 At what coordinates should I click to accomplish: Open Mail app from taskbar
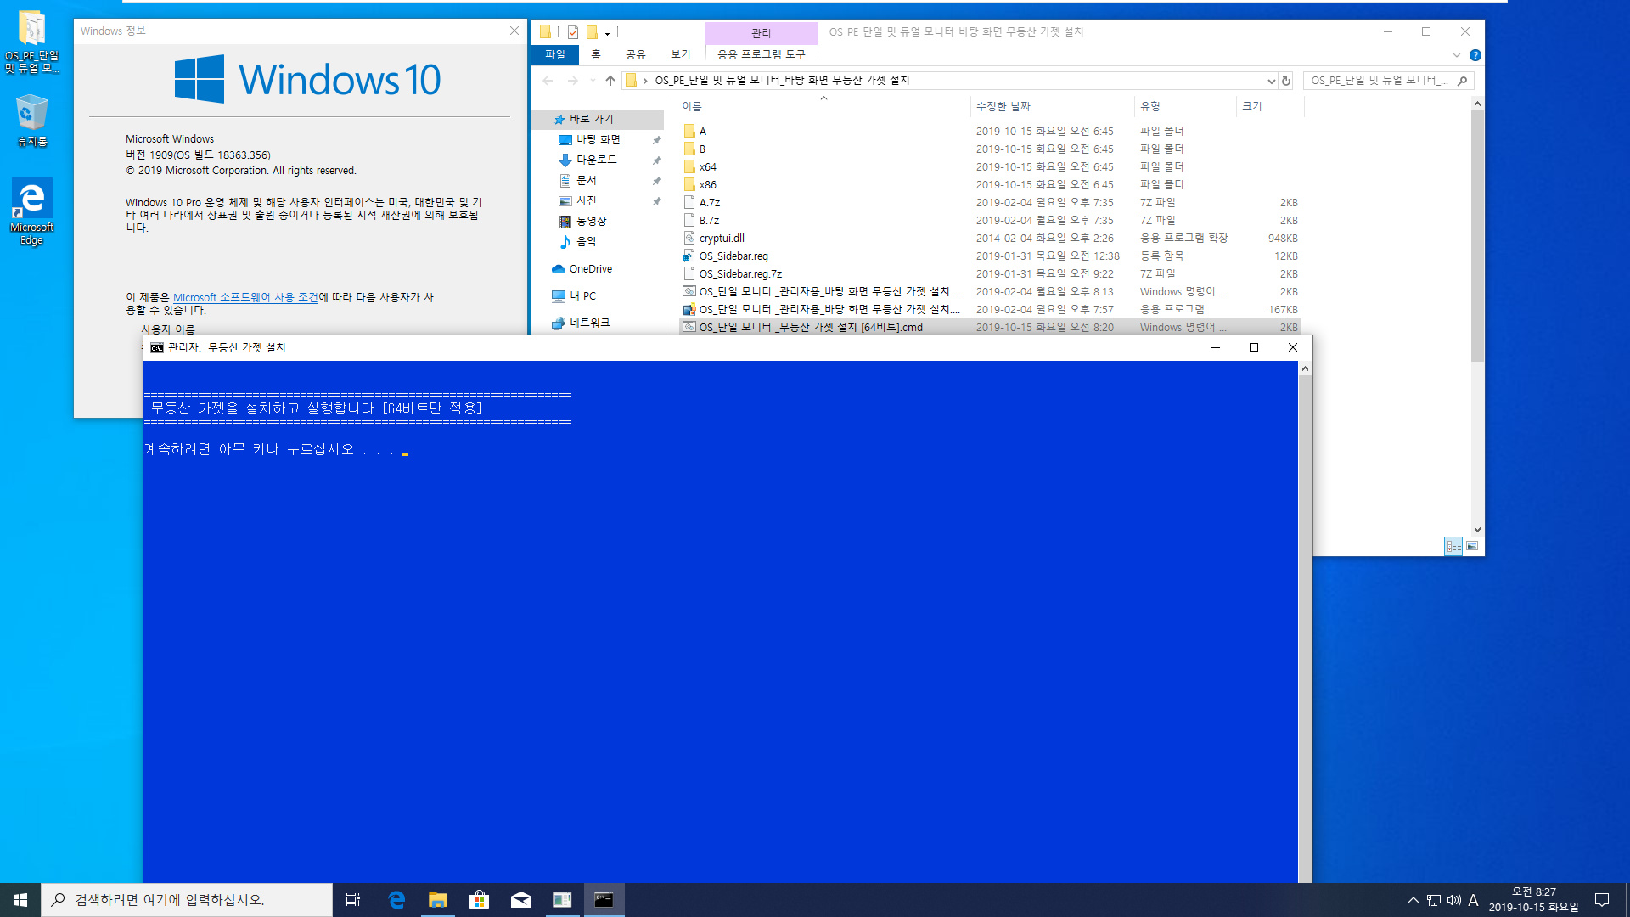tap(521, 900)
